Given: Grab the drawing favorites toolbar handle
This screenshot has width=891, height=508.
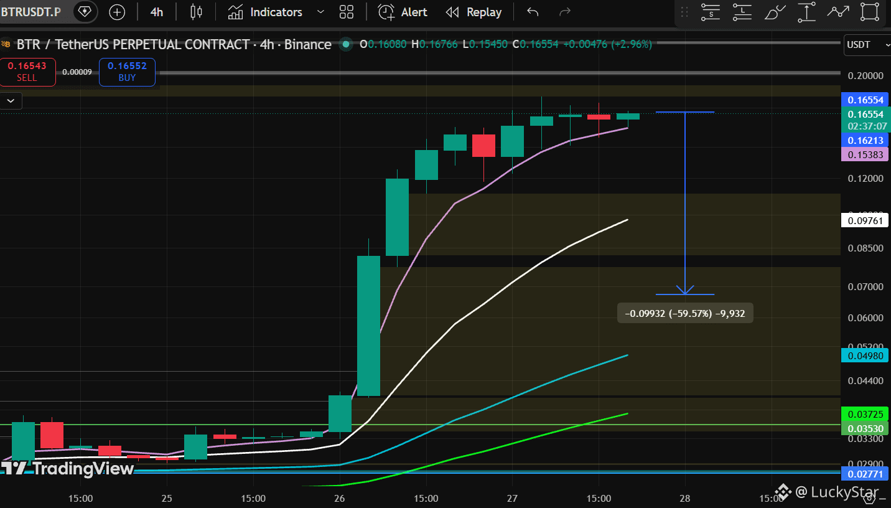Looking at the screenshot, I should click(685, 12).
